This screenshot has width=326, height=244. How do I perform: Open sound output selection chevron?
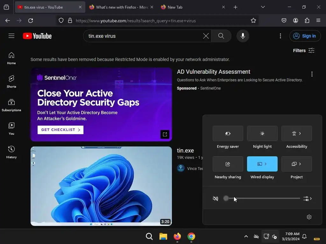pos(308,199)
